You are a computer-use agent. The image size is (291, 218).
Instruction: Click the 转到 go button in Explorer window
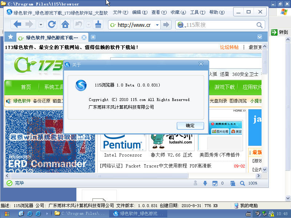click(280, 32)
